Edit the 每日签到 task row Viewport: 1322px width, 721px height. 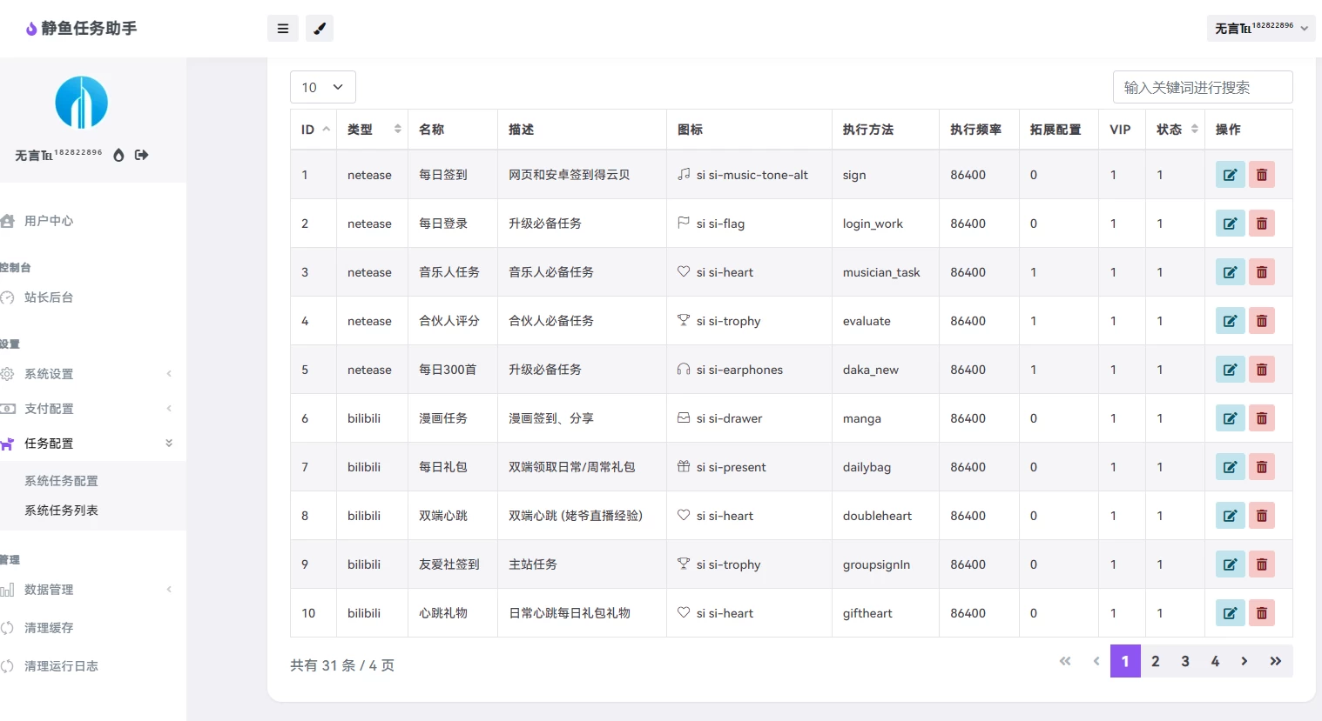pos(1230,175)
